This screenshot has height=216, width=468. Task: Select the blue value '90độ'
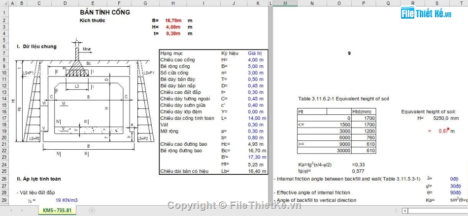click(x=455, y=193)
